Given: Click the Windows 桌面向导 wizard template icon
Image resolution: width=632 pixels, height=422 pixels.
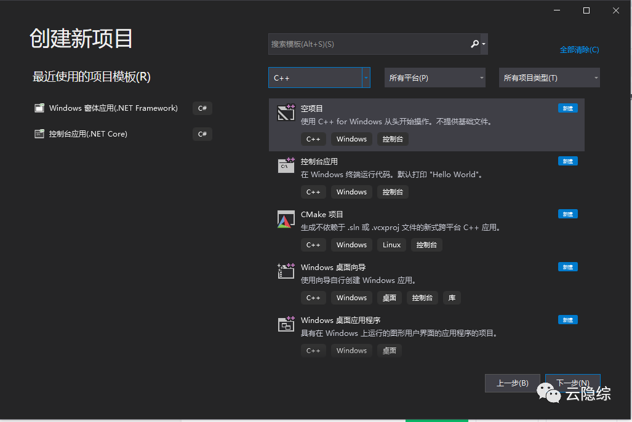Looking at the screenshot, I should [x=286, y=271].
